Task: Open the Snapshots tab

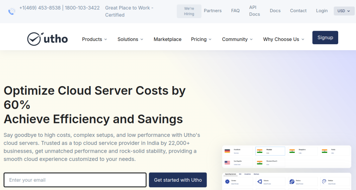Action: [248, 174]
